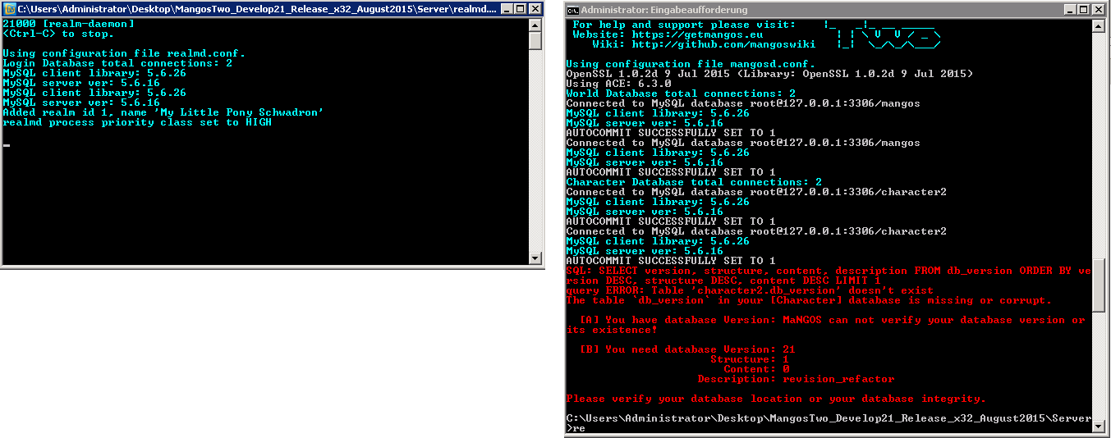Click realmd scrollbar down arrow

point(535,258)
